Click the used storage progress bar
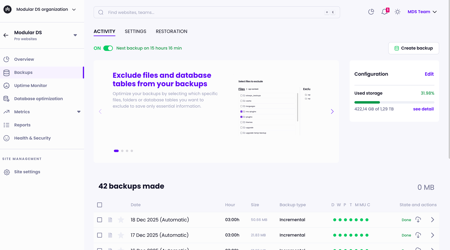The width and height of the screenshot is (450, 250). 394,102
